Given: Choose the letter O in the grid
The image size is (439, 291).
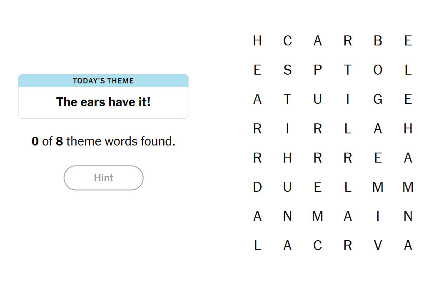Looking at the screenshot, I should click(378, 70).
